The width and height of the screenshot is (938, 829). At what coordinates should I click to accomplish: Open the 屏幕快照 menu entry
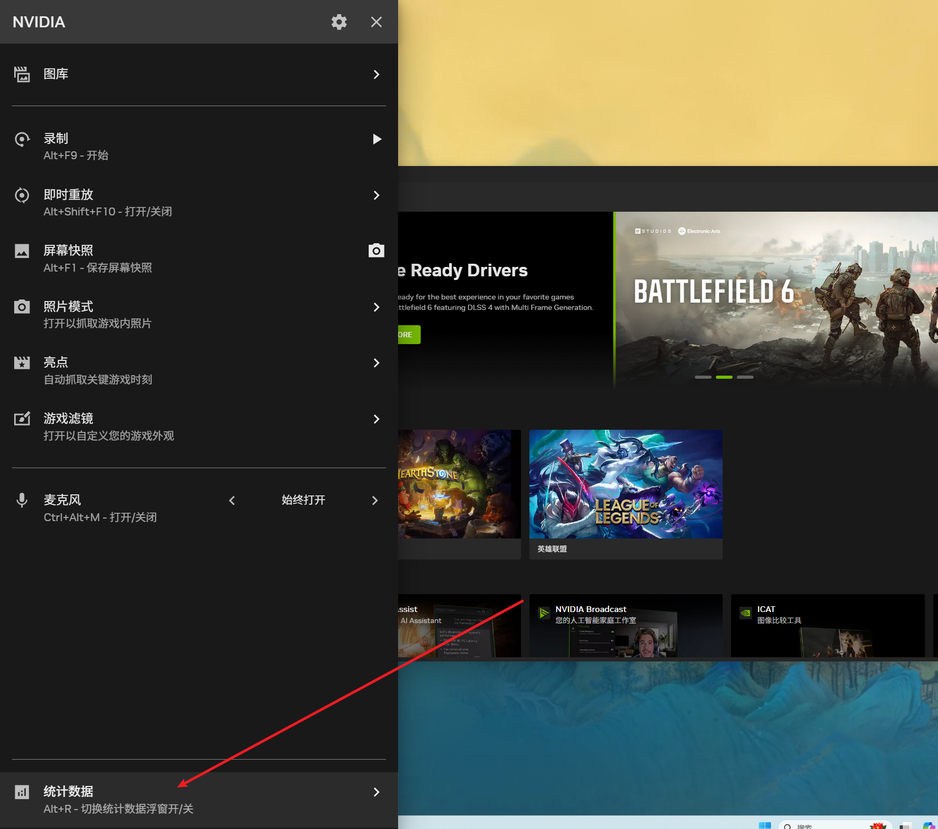click(x=98, y=258)
